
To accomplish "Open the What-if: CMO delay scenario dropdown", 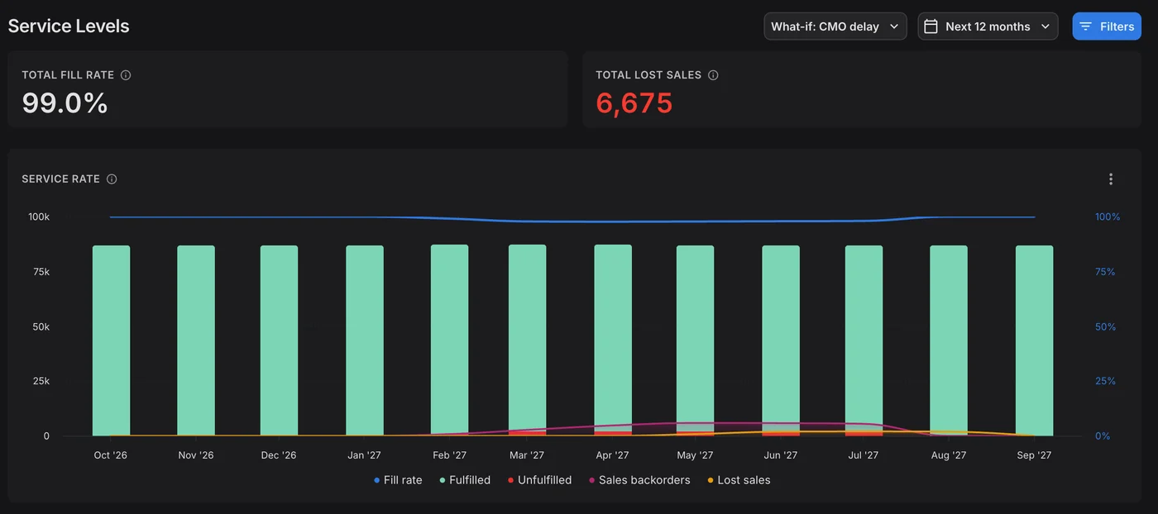I will 835,26.
